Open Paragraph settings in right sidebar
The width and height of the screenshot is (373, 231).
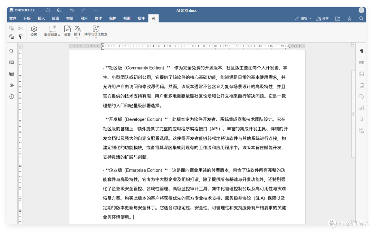point(362,51)
